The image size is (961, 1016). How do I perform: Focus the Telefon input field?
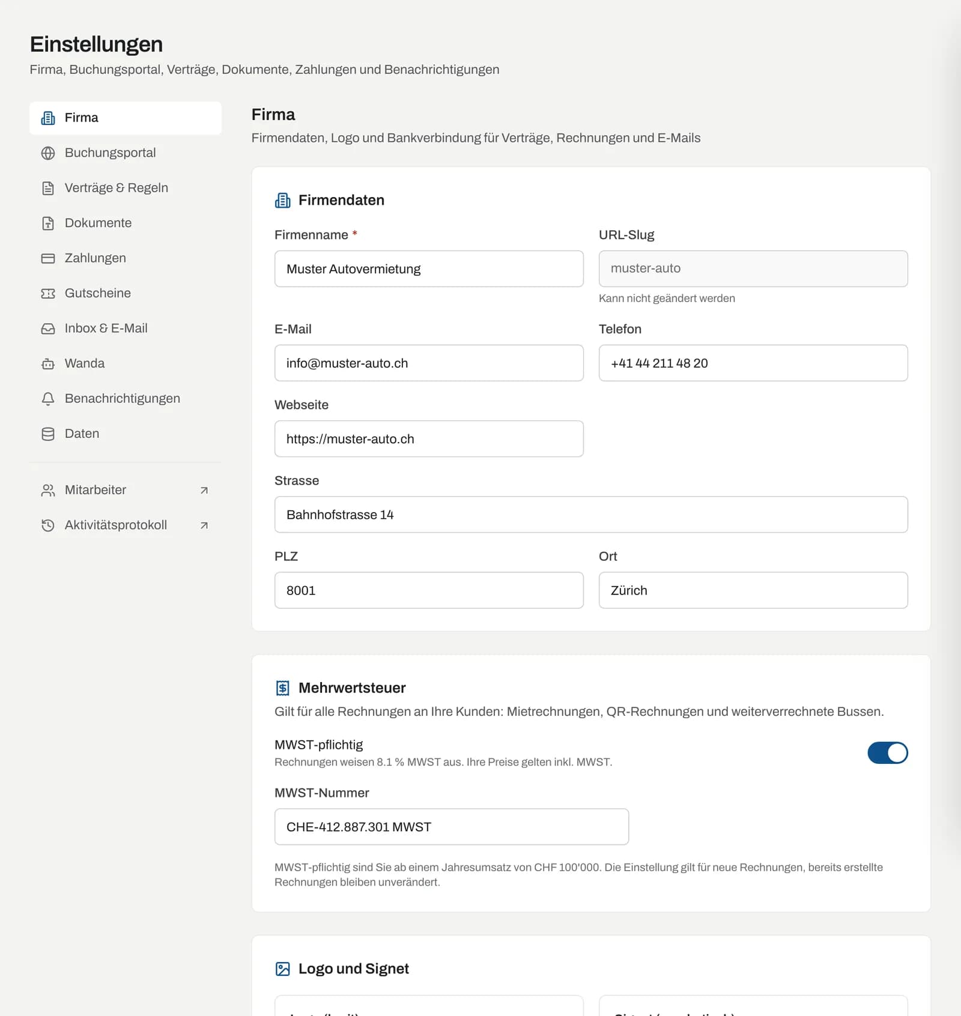(x=753, y=363)
